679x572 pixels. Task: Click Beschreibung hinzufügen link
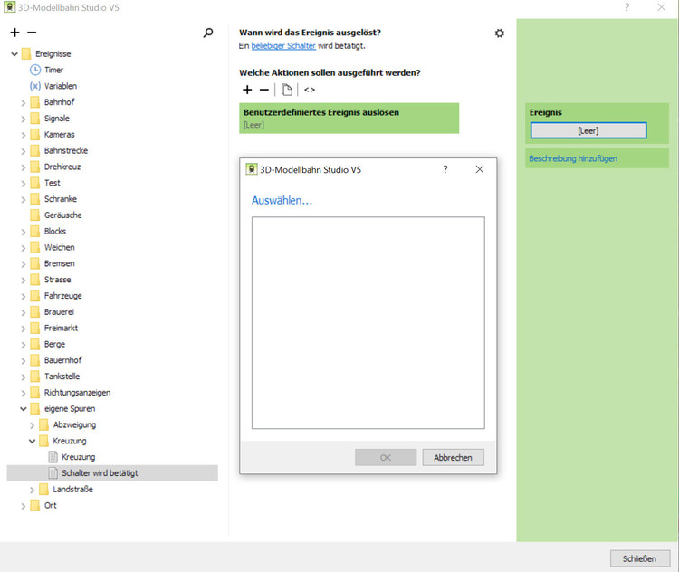click(x=573, y=158)
